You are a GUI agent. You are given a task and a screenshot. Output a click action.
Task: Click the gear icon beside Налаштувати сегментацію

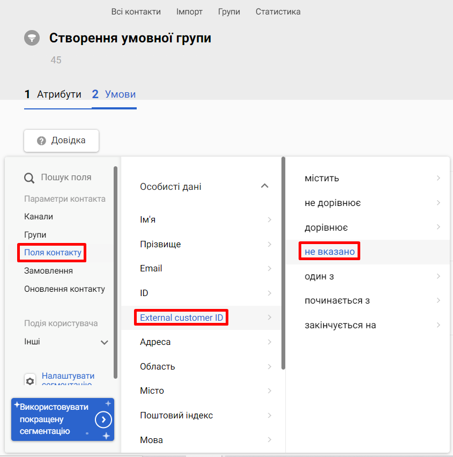30,380
